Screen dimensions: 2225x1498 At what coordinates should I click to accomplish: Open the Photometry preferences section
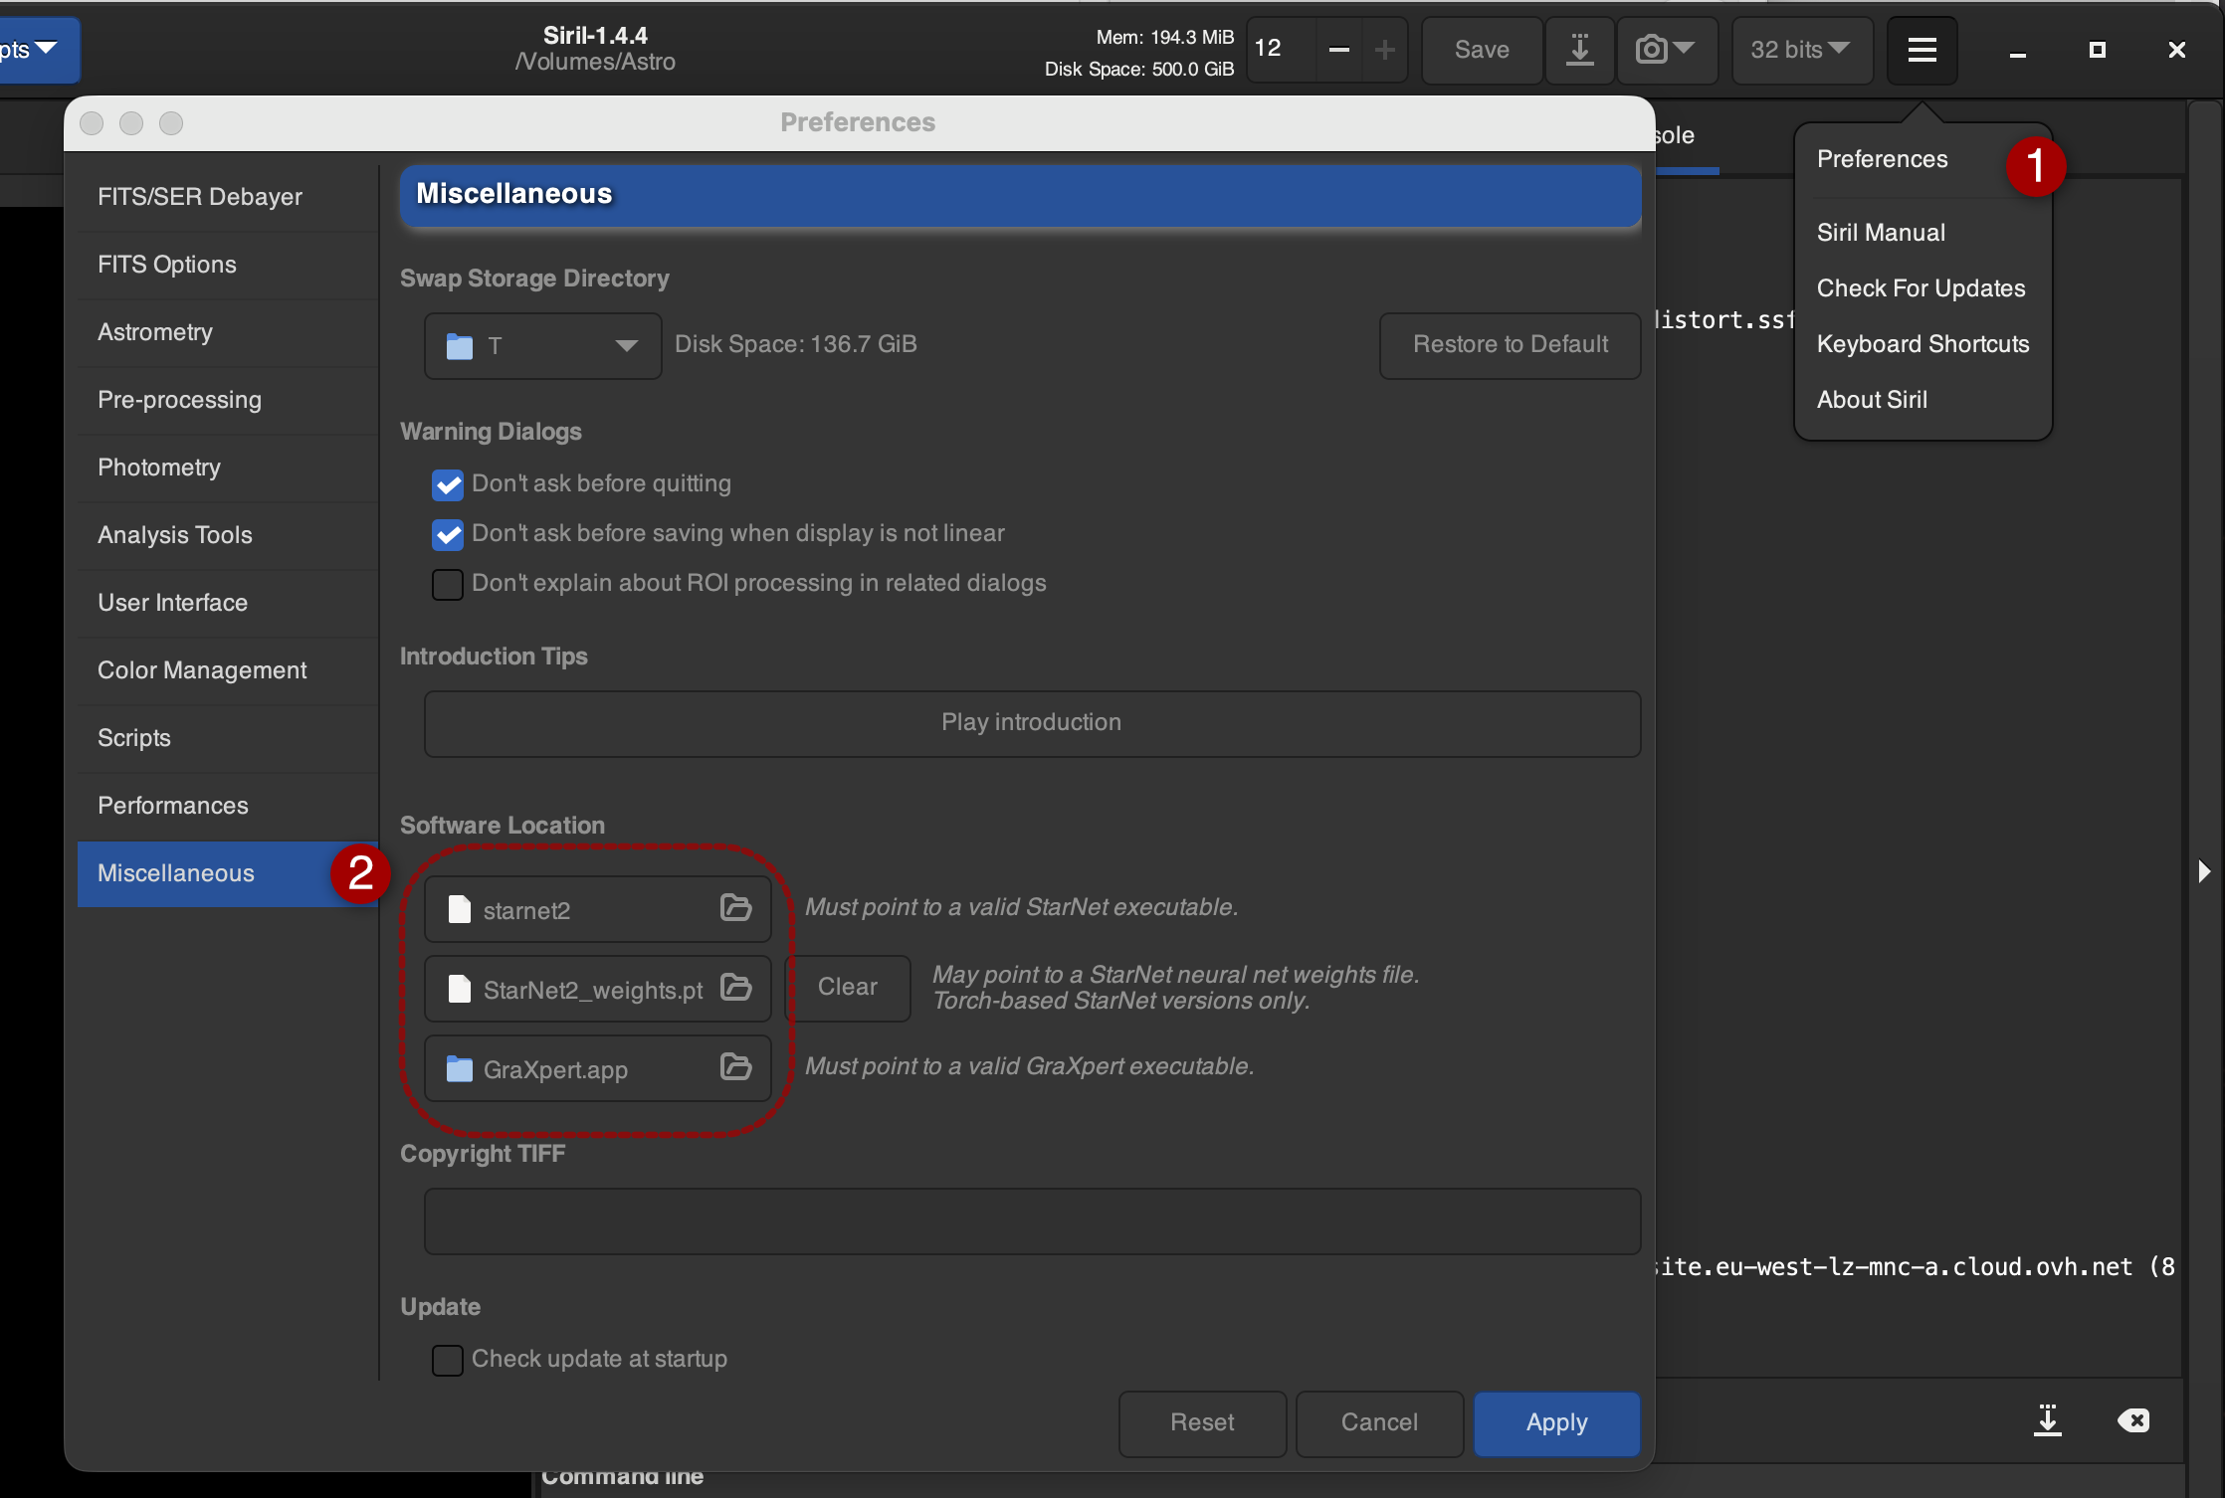[x=228, y=468]
